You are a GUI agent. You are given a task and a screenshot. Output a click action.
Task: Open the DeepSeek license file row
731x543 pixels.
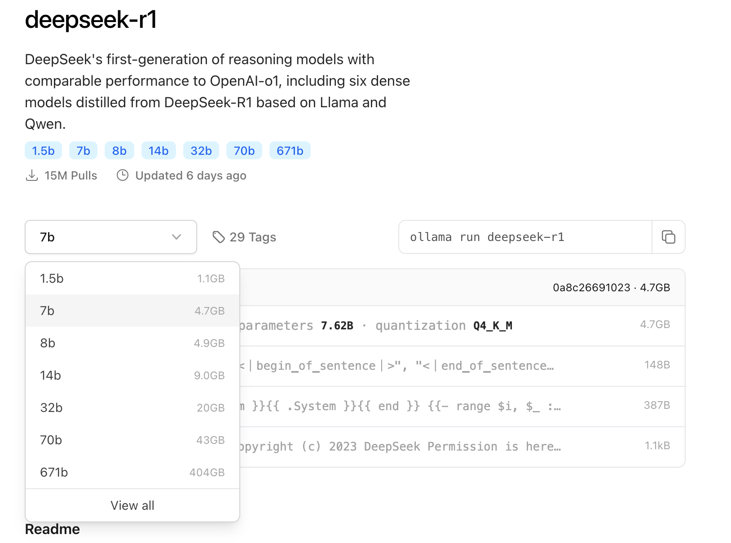[449, 447]
